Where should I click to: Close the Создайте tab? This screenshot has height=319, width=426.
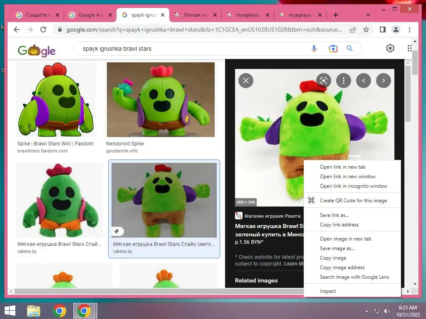pos(57,15)
